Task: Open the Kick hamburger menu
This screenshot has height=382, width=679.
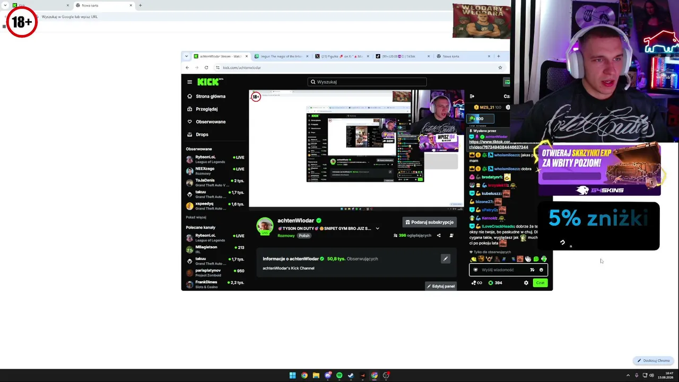Action: 189,82
